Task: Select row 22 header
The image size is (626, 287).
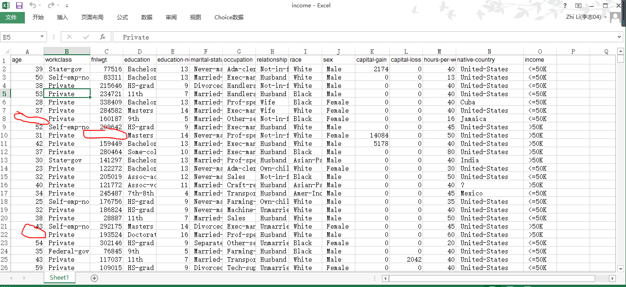Action: [x=5, y=235]
